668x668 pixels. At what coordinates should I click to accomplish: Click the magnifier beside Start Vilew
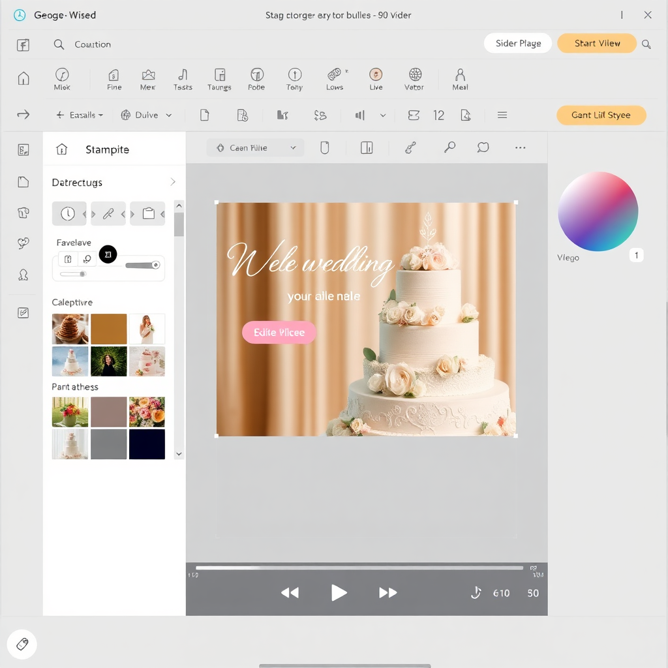point(646,44)
